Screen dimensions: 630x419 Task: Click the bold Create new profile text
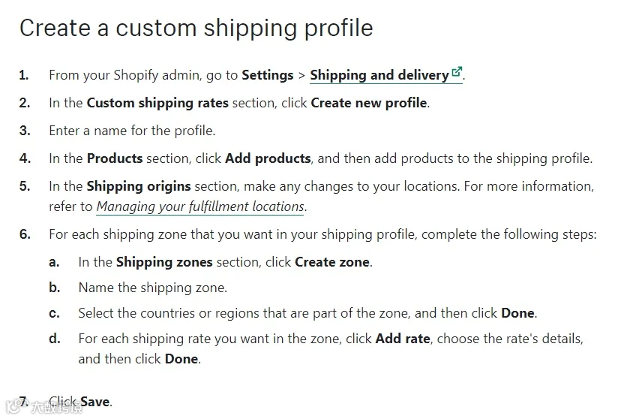(x=369, y=103)
